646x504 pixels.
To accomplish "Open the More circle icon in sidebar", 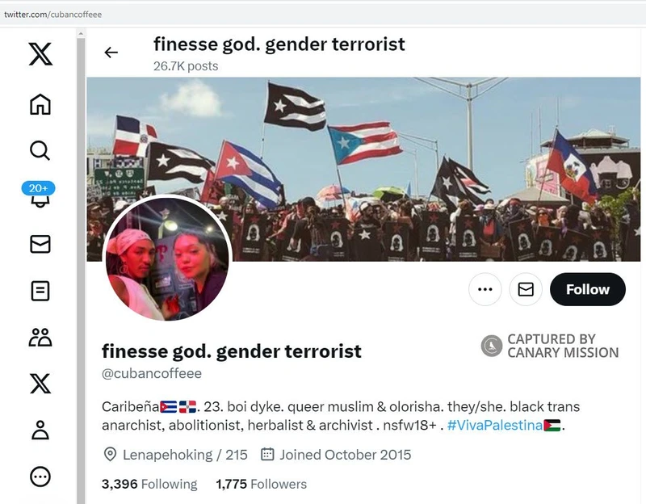I will [40, 477].
